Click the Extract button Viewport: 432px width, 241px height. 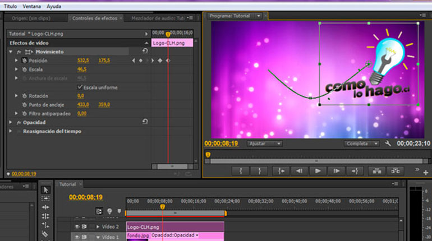(396, 171)
